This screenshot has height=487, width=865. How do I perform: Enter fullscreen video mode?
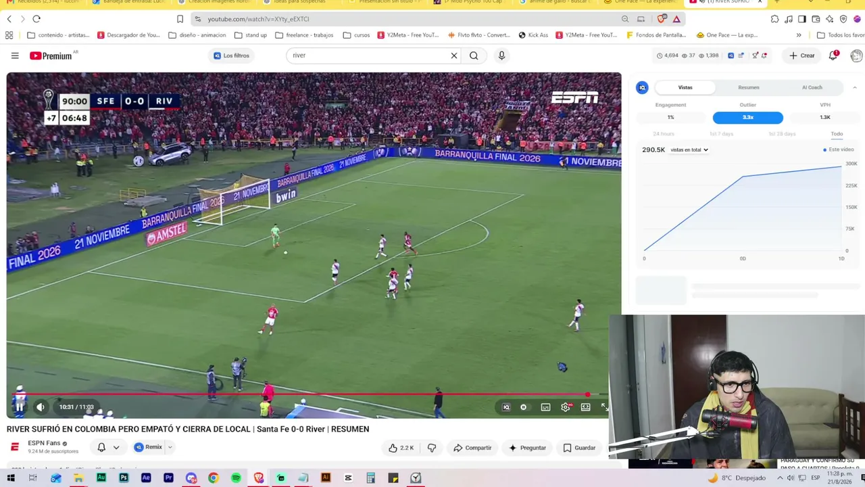[x=604, y=407]
